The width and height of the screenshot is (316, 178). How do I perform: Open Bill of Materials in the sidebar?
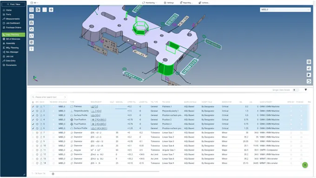(13, 39)
